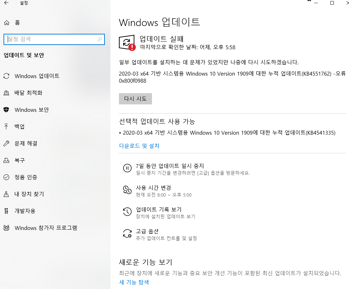The image size is (349, 289).
Task: Click the 업데이트 실패 status heading
Action: (161, 39)
